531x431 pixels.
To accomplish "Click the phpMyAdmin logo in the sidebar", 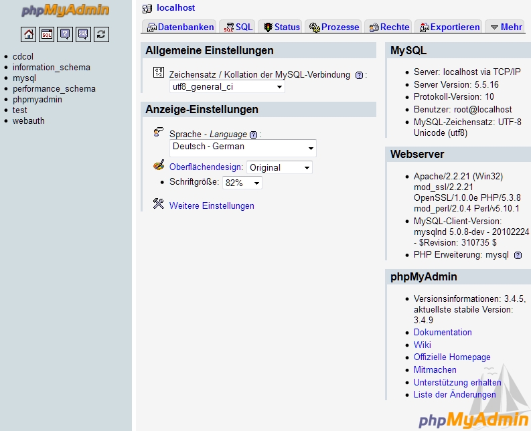I will [x=65, y=10].
